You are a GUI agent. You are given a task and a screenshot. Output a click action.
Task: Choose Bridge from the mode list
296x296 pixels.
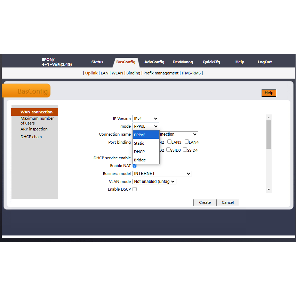140,160
